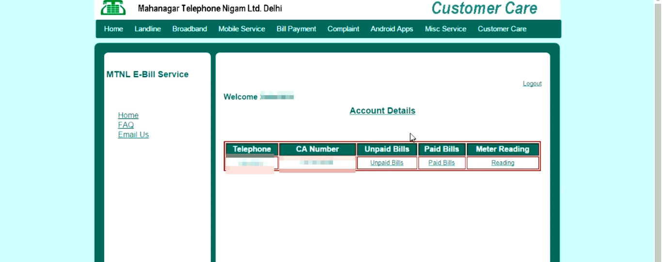Screen dimensions: 662x262
Task: Click the Logout link
Action: (532, 84)
